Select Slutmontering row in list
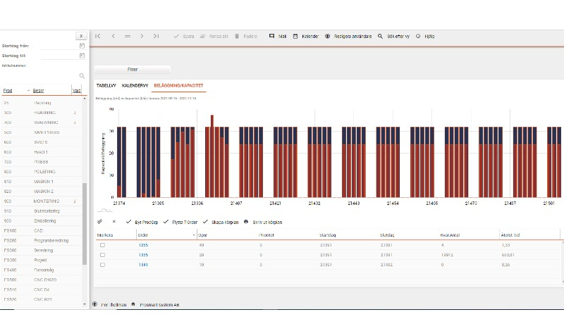This screenshot has width=564, height=324. pos(42,211)
